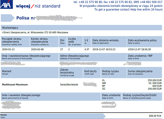This screenshot has height=119, width=164.
Task: Select the days value 27
Action: pyautogui.click(x=61, y=49)
